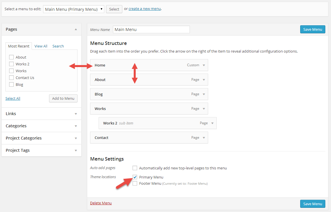Screen dimensions: 331x212
Task: Expand the Project Tags panel arrow
Action: point(76,151)
